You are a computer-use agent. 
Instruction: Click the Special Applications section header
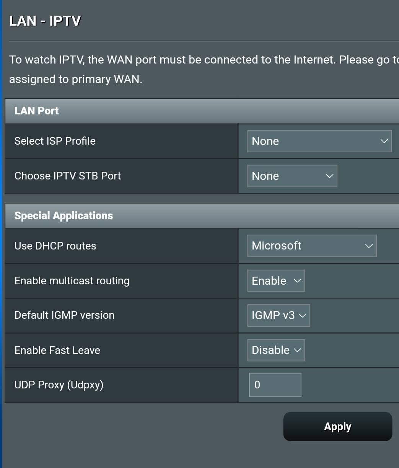(202, 216)
